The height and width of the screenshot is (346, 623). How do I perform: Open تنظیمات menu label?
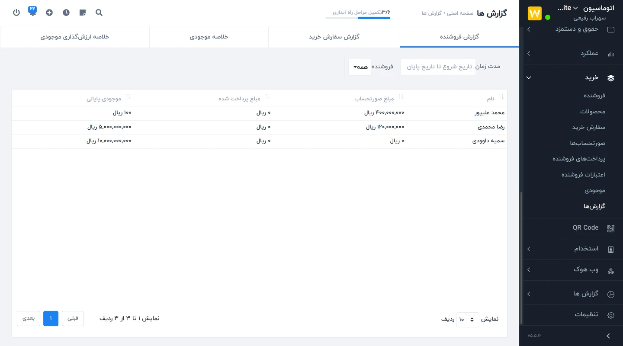pos(587,314)
